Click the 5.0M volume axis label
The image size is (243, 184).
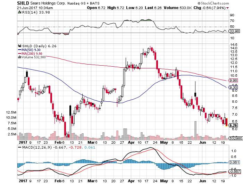(12, 129)
